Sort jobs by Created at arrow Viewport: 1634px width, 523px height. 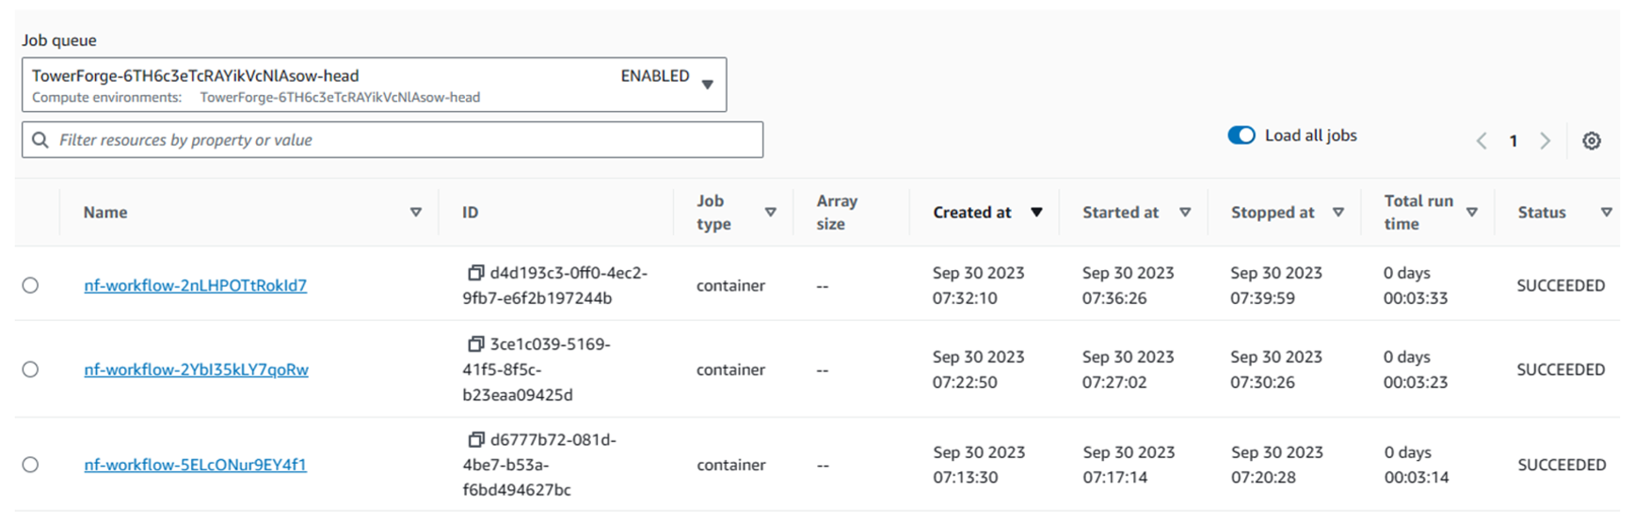click(x=1036, y=213)
